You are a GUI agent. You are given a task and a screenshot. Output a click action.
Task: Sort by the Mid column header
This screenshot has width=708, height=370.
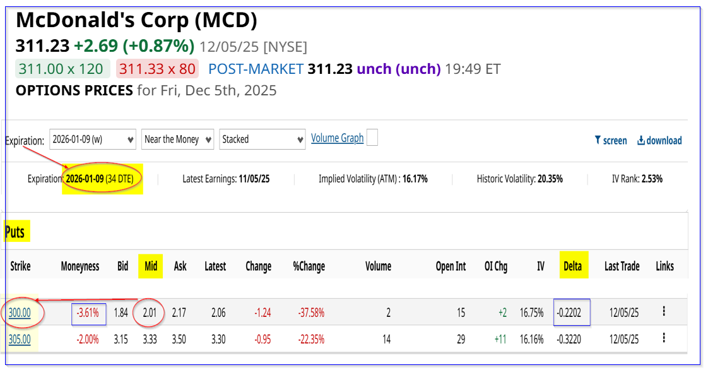(151, 266)
